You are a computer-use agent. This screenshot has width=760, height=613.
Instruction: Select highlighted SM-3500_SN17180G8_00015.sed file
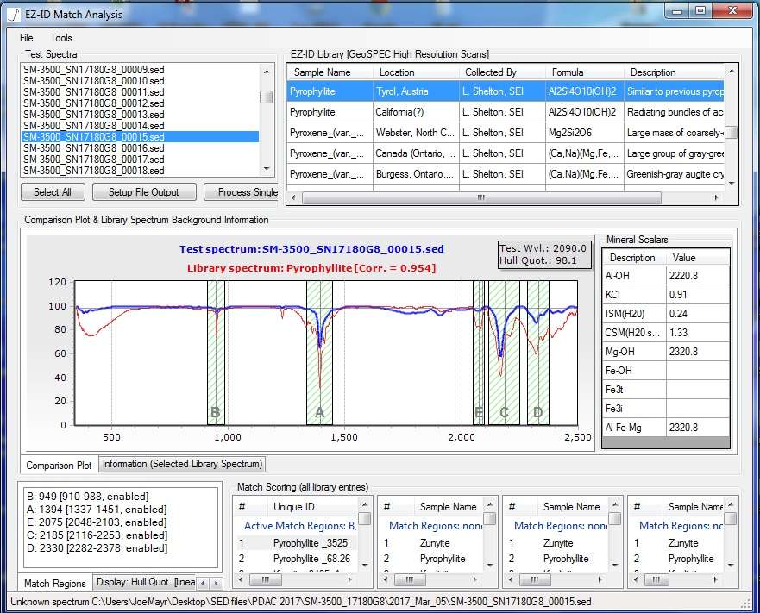click(x=140, y=136)
